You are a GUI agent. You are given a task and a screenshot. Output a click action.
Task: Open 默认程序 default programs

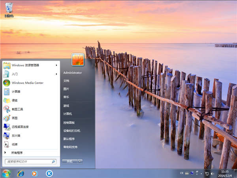[x=69, y=139]
